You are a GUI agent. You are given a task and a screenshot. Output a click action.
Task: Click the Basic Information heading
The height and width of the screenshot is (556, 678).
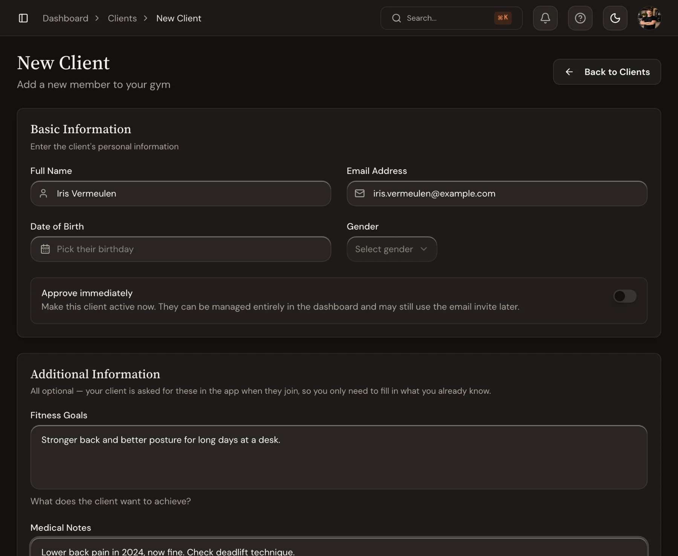[81, 129]
